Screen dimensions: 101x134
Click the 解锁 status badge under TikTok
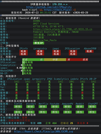tap(18, 107)
